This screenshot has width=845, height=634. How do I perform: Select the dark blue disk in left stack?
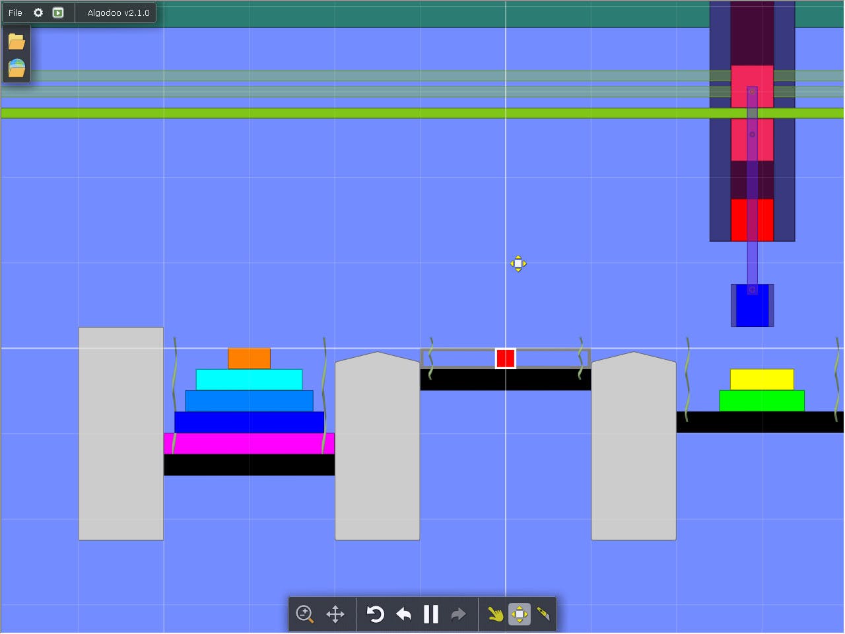pos(250,422)
